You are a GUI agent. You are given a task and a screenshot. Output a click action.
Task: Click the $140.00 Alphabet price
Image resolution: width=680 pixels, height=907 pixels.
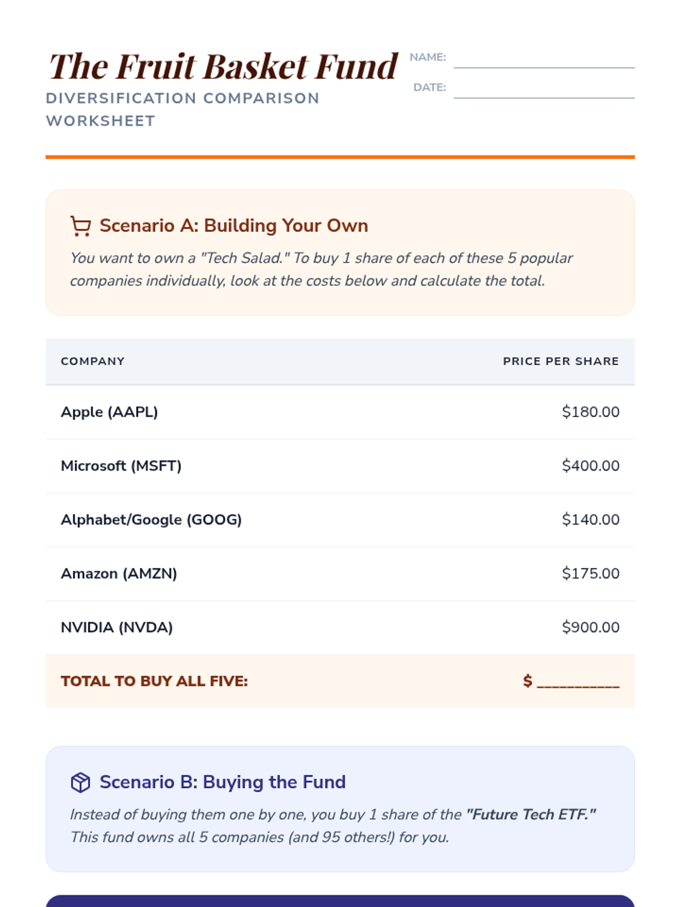pyautogui.click(x=590, y=520)
